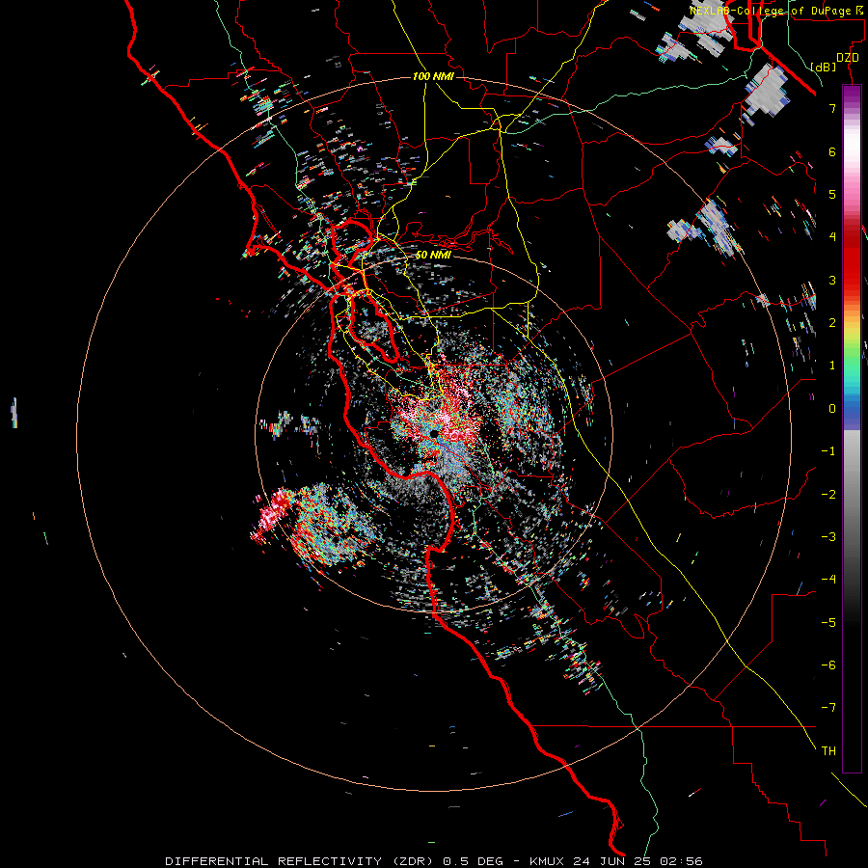Click the -4 value on the color scale

coord(828,580)
